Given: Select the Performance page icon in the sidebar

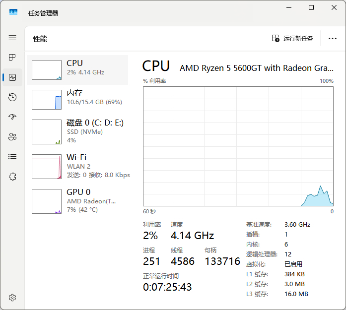Looking at the screenshot, I should 12,77.
